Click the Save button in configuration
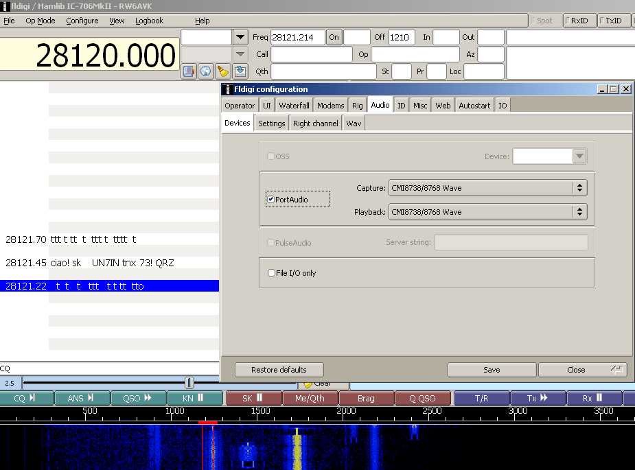Screen dimensions: 635x470 [x=492, y=370]
